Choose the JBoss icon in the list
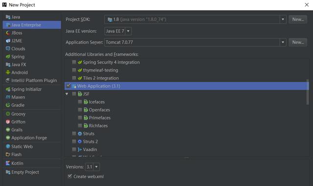This screenshot has width=313, height=186. pyautogui.click(x=8, y=33)
